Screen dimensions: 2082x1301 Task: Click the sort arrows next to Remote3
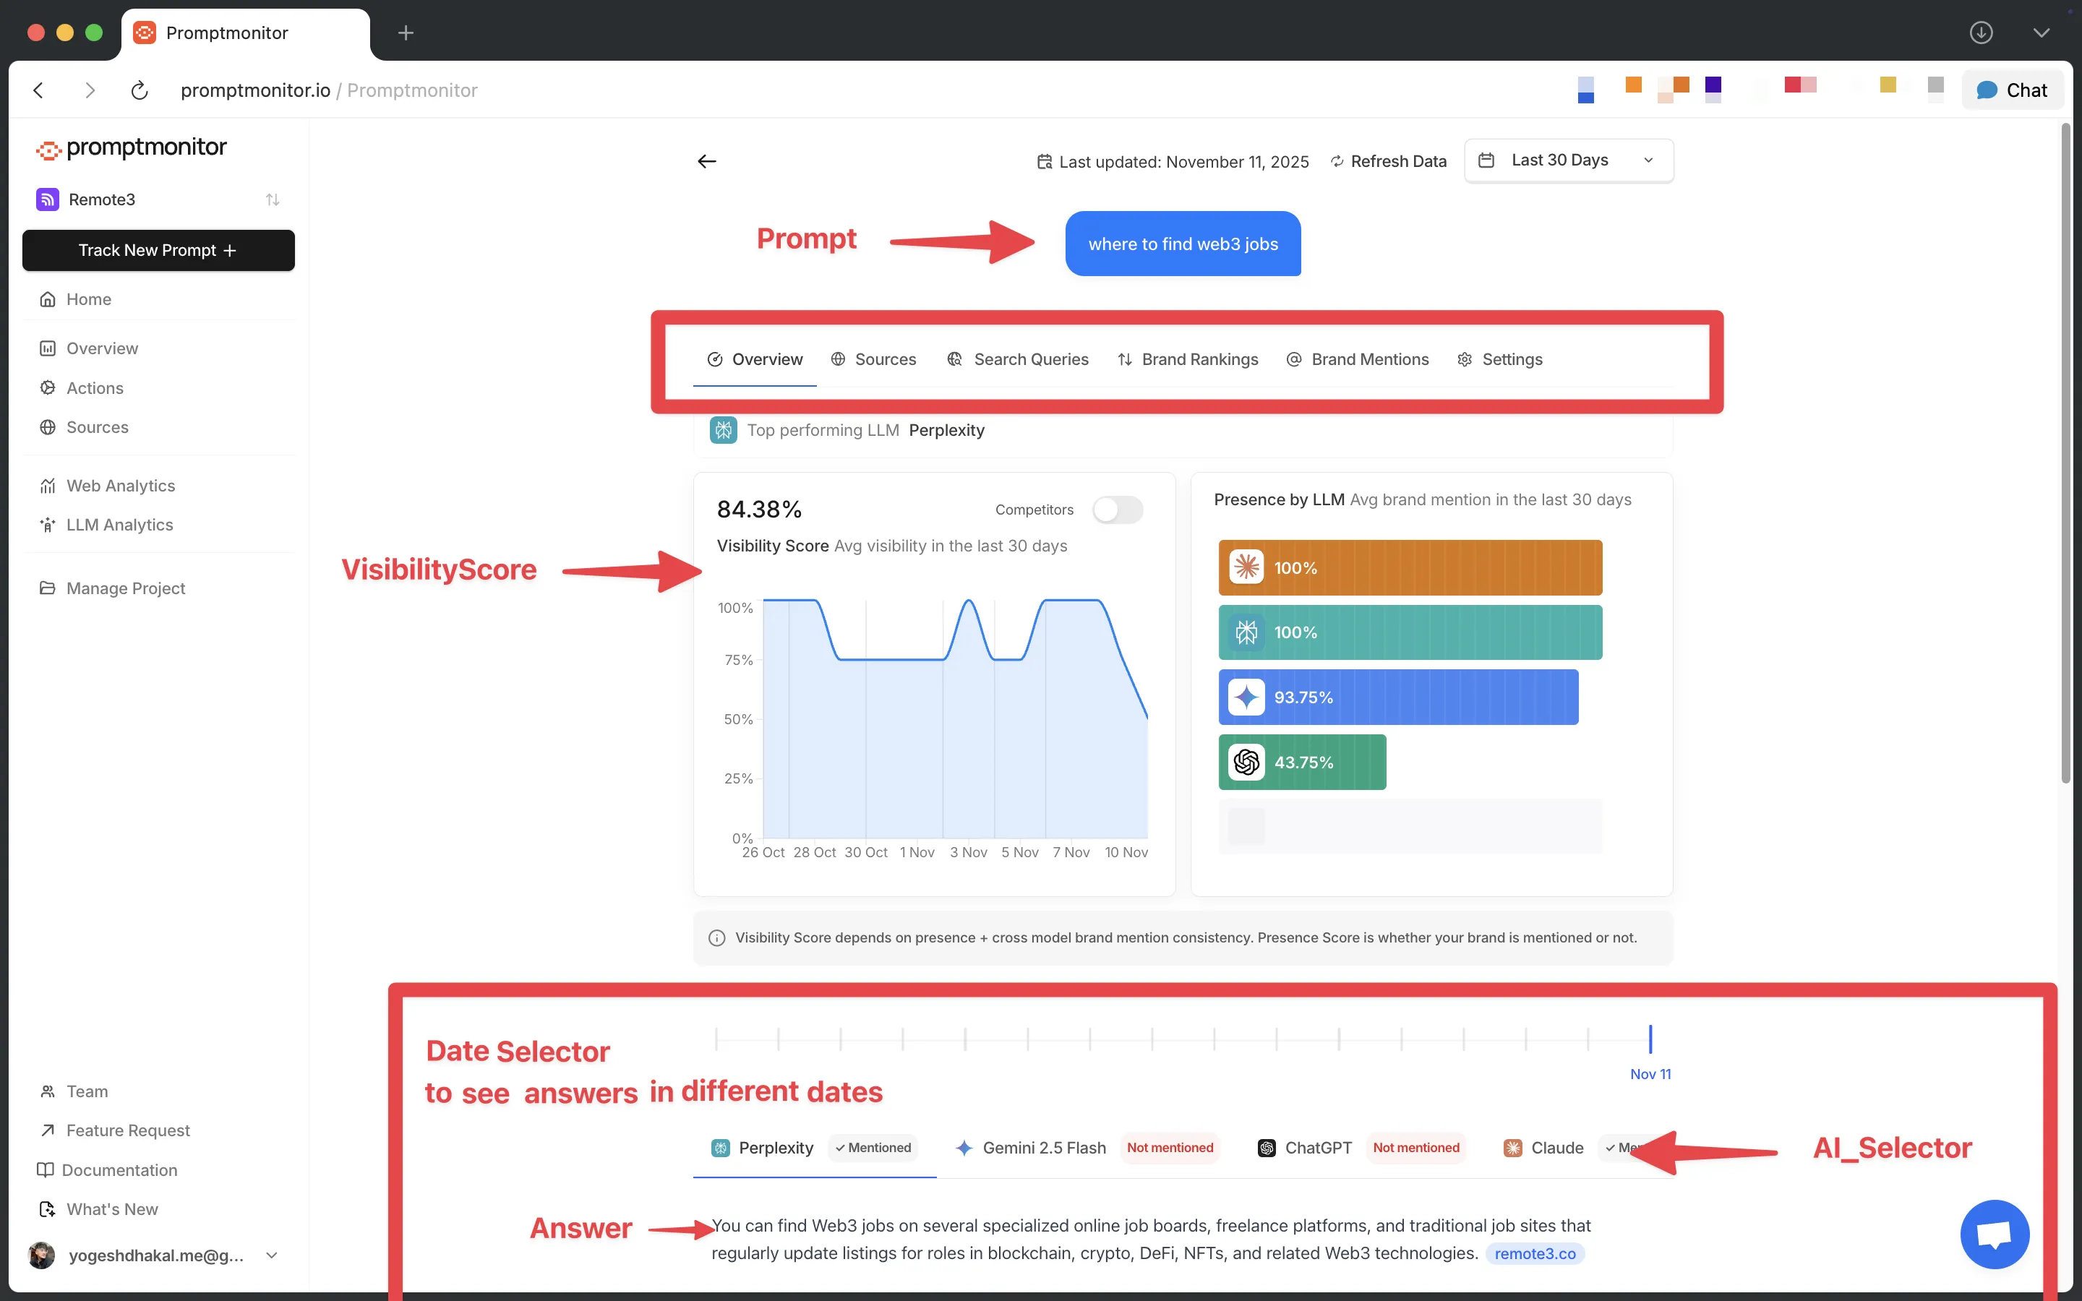[x=273, y=199]
